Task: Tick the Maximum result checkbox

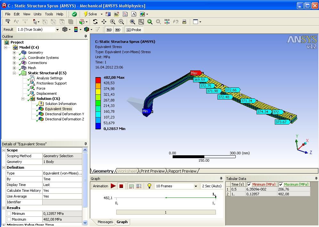Action: point(9,219)
